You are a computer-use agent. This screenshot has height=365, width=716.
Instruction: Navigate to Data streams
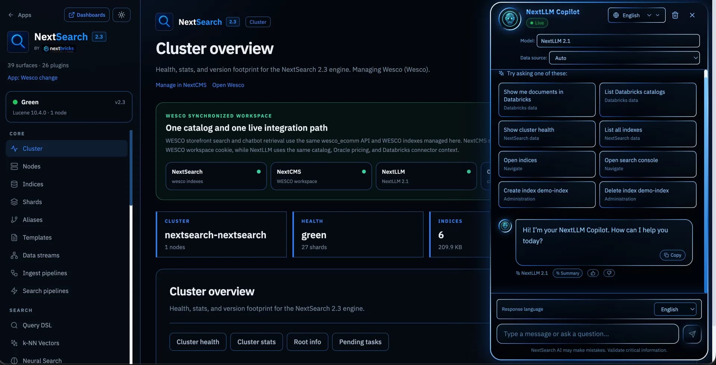tap(67, 256)
